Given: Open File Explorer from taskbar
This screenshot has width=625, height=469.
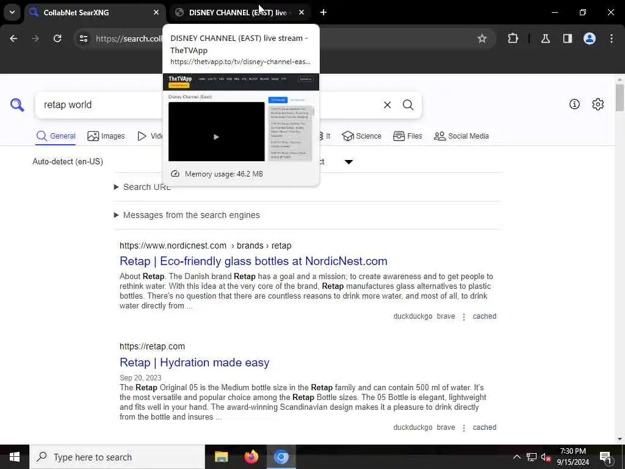Looking at the screenshot, I should point(221,457).
